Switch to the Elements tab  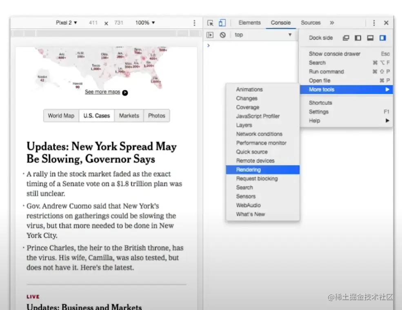click(x=249, y=22)
